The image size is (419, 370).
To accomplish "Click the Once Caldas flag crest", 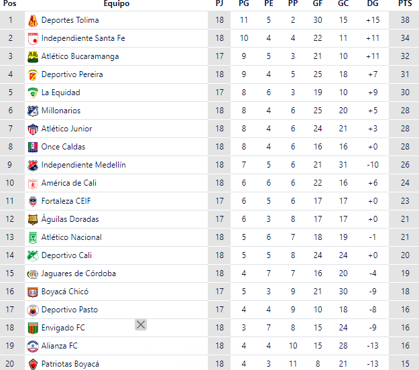I will pos(33,147).
